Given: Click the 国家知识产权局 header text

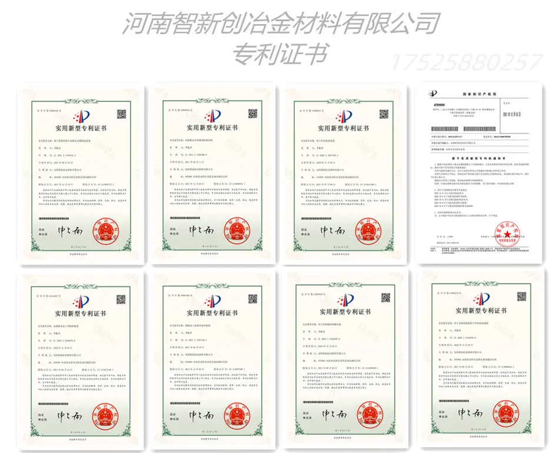Looking at the screenshot, I should coord(480,94).
